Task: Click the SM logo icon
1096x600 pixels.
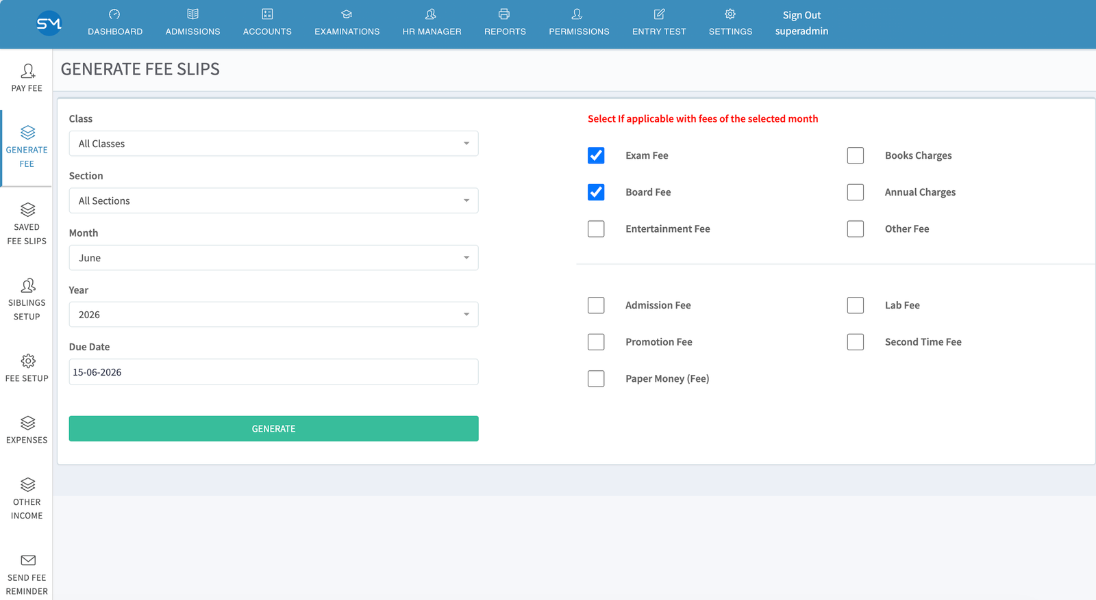Action: click(x=49, y=23)
